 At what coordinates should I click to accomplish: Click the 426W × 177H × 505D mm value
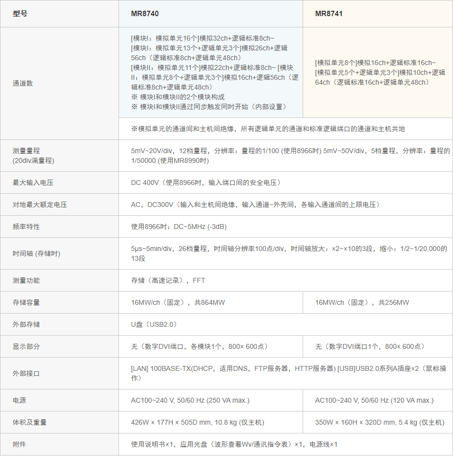pyautogui.click(x=197, y=423)
